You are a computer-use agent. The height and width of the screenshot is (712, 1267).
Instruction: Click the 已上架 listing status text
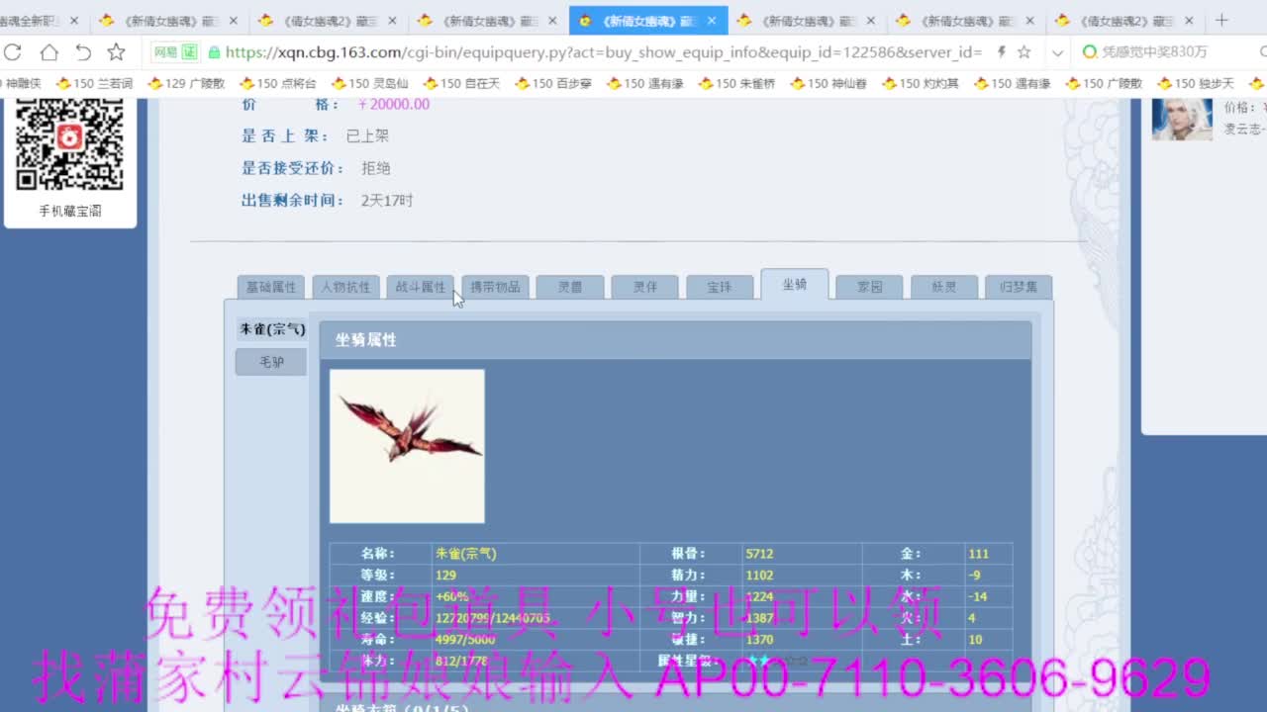367,136
